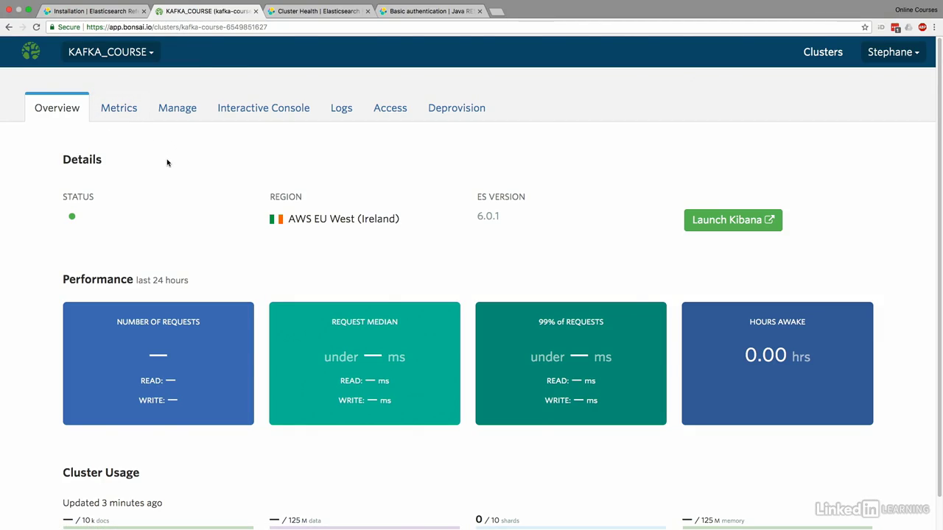The width and height of the screenshot is (943, 530).
Task: Switch to Cluster Health browser tab
Action: (x=318, y=11)
